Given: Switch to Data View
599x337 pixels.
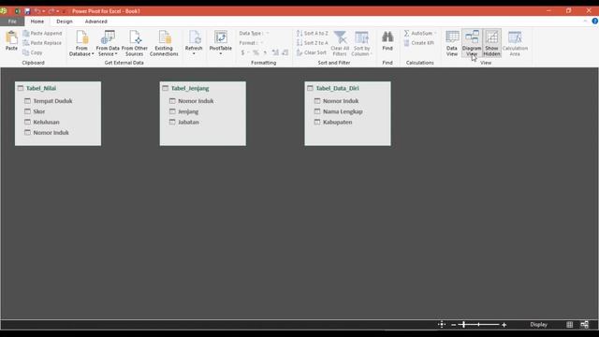Looking at the screenshot, I should pos(451,44).
